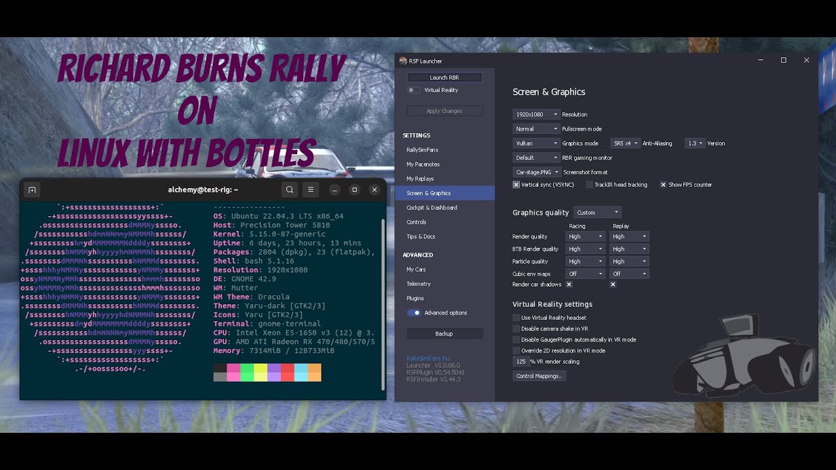Click the Screen & Graphics heading
Screen dimensions: 836x470
(549, 92)
